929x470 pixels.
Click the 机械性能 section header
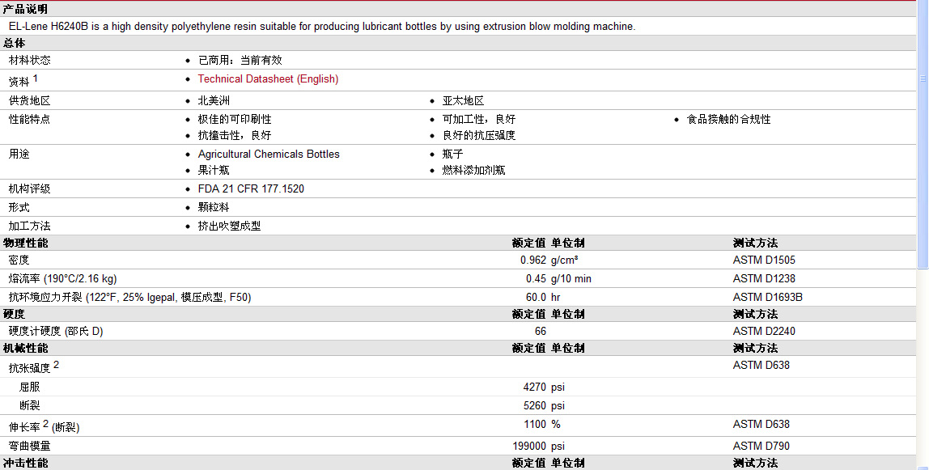point(25,348)
